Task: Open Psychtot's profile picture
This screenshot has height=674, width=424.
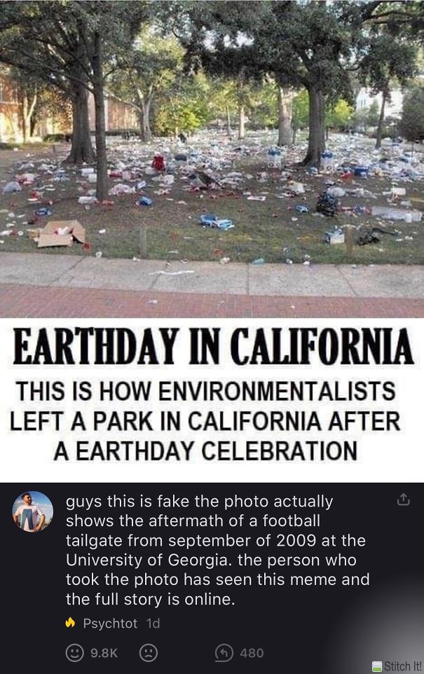Action: point(33,512)
